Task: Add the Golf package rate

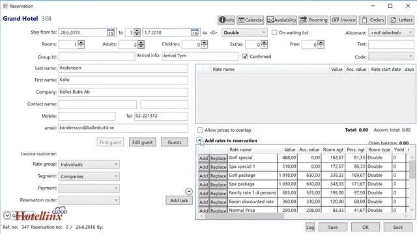Action: click(204, 175)
